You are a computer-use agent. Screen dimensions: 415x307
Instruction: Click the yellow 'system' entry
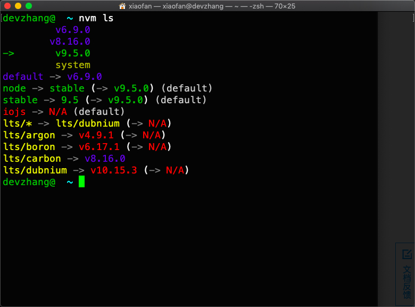click(x=73, y=65)
